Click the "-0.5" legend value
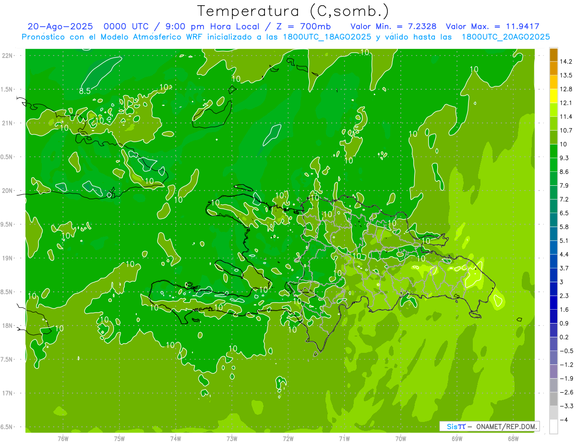 566,351
